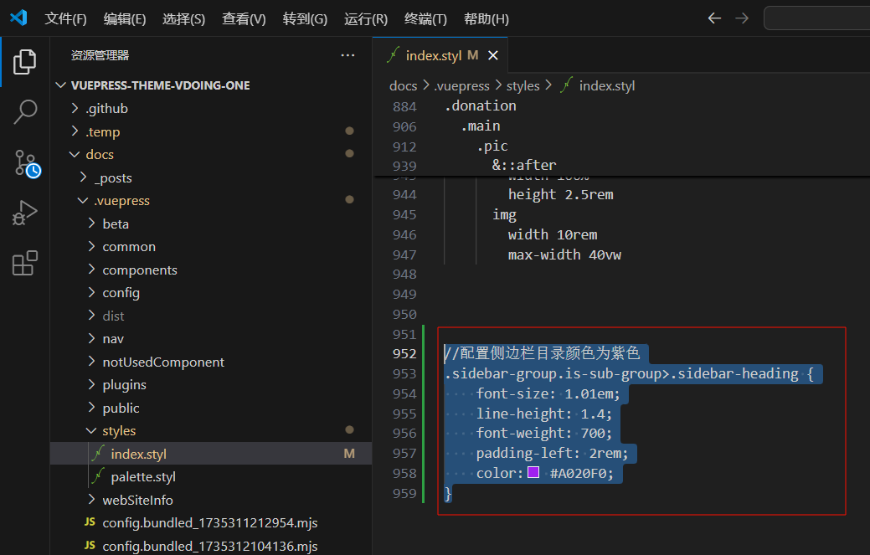Open the 转到(G) menu
The height and width of the screenshot is (555, 870).
pos(305,19)
